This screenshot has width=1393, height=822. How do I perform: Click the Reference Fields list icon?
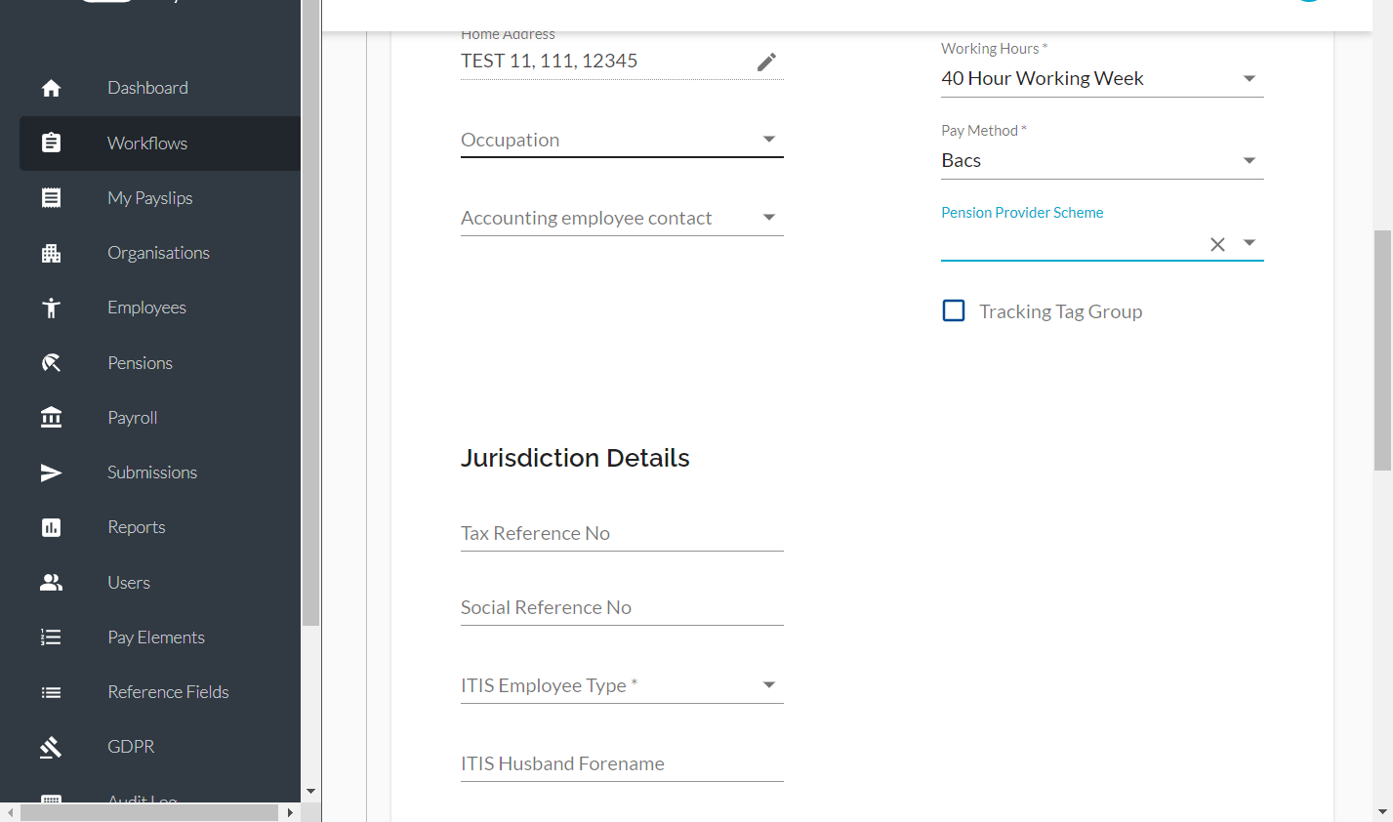[52, 692]
